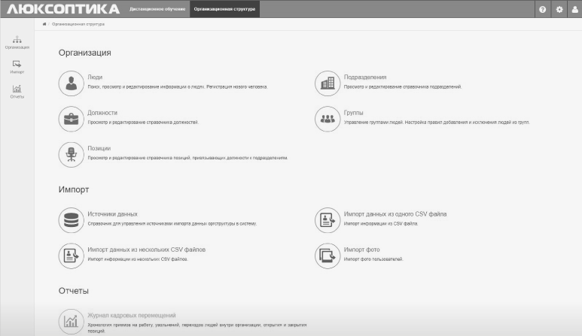The width and height of the screenshot is (582, 336).
Task: Open the Подразделения building icon
Action: pos(328,83)
